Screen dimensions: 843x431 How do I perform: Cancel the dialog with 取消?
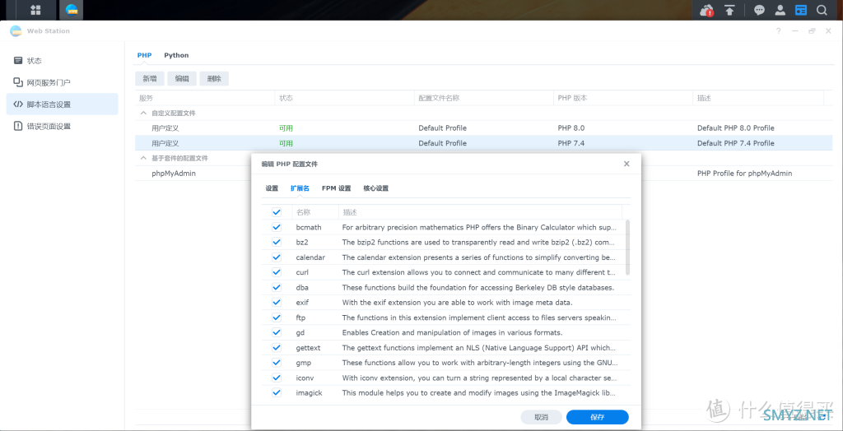542,417
